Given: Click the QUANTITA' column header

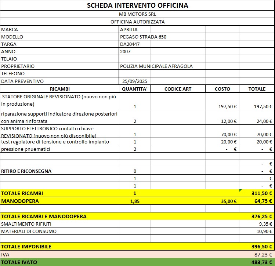Looking at the screenshot, I should (x=135, y=89).
